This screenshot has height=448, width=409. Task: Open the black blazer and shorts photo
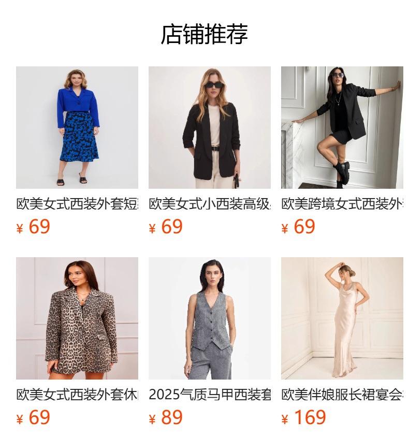click(x=342, y=128)
